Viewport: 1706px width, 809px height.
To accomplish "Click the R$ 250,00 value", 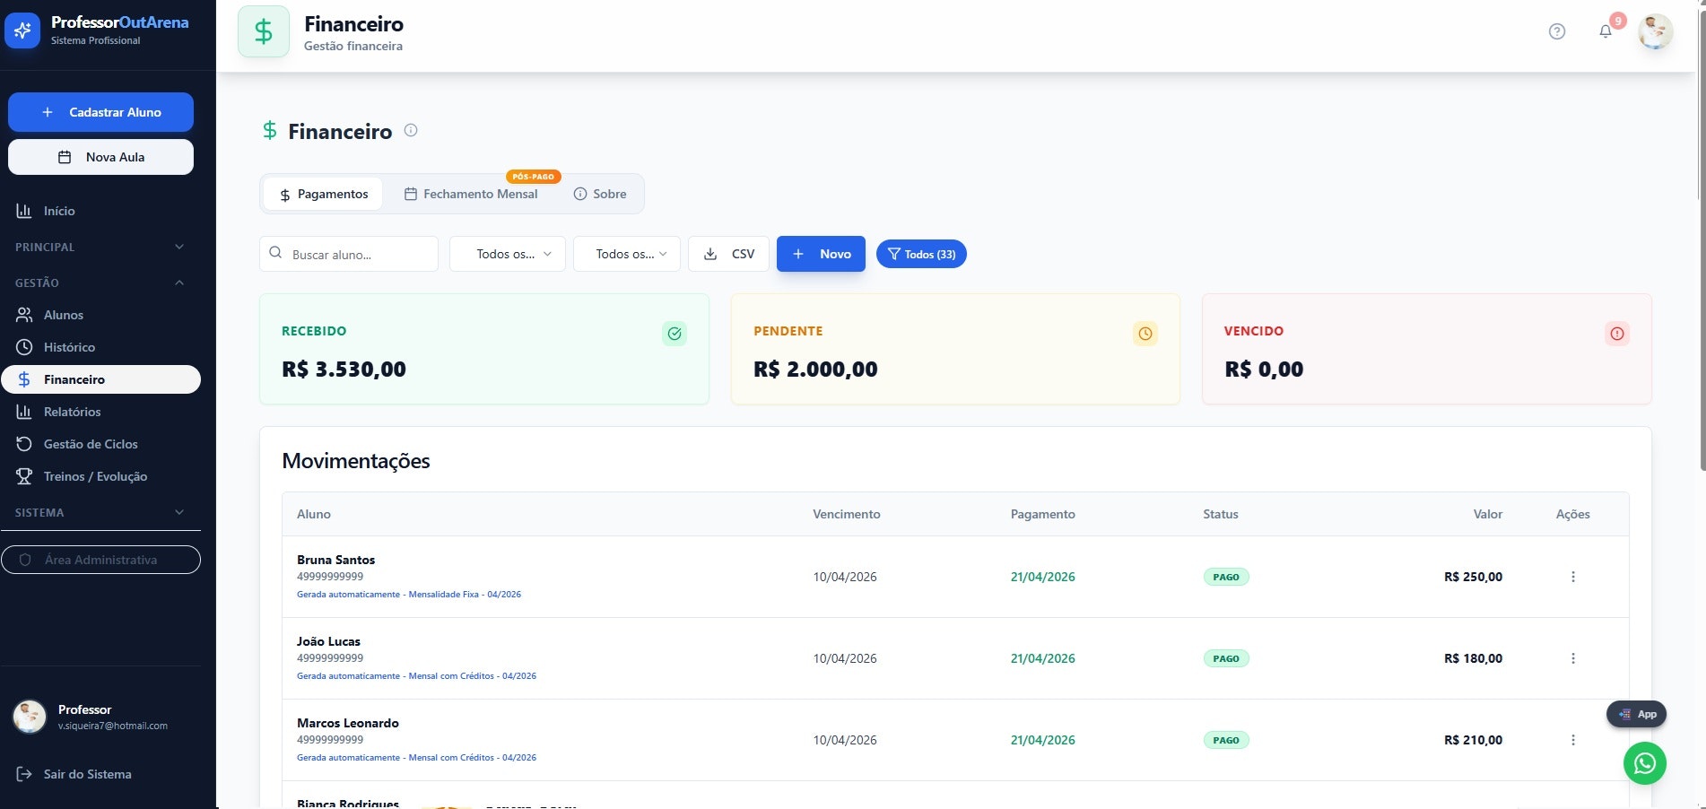I will click(1474, 577).
